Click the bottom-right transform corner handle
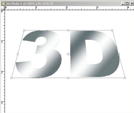Viewport: 134px width, 113px height. [x=125, y=78]
